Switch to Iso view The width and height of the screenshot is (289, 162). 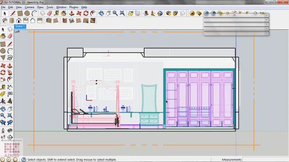[x=5, y=21]
